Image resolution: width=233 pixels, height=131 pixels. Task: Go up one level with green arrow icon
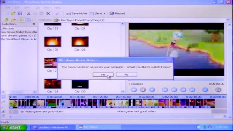pos(7,20)
